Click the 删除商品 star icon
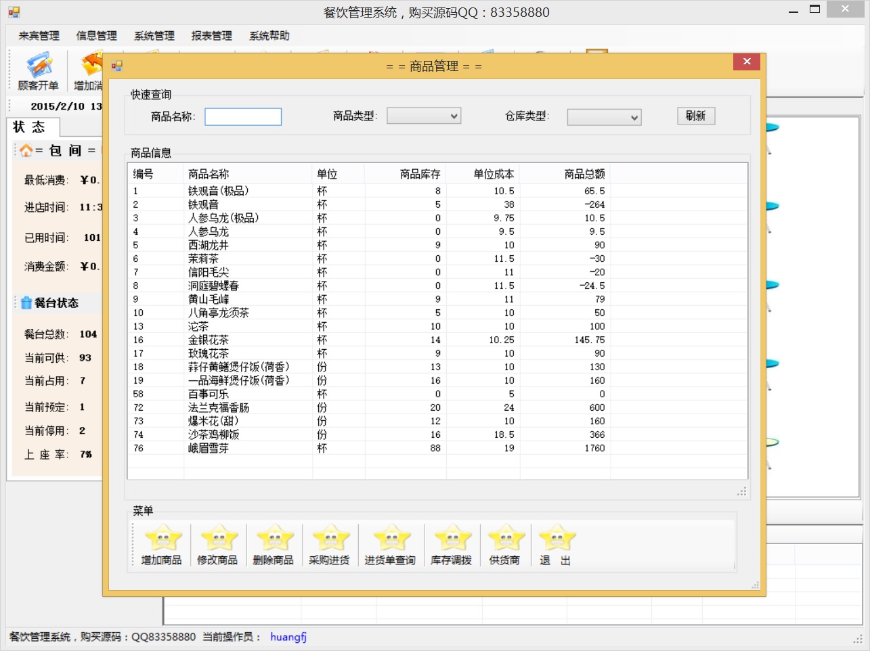This screenshot has height=651, width=870. pyautogui.click(x=274, y=540)
